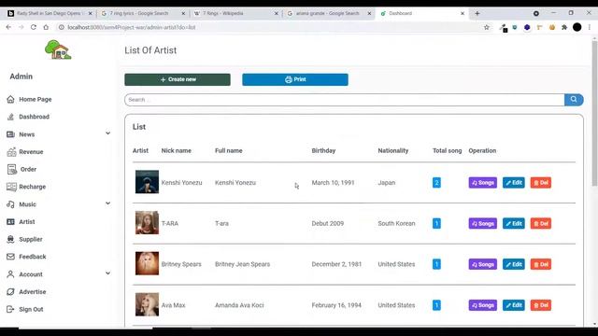Expand the Music submenu chevron

click(108, 203)
